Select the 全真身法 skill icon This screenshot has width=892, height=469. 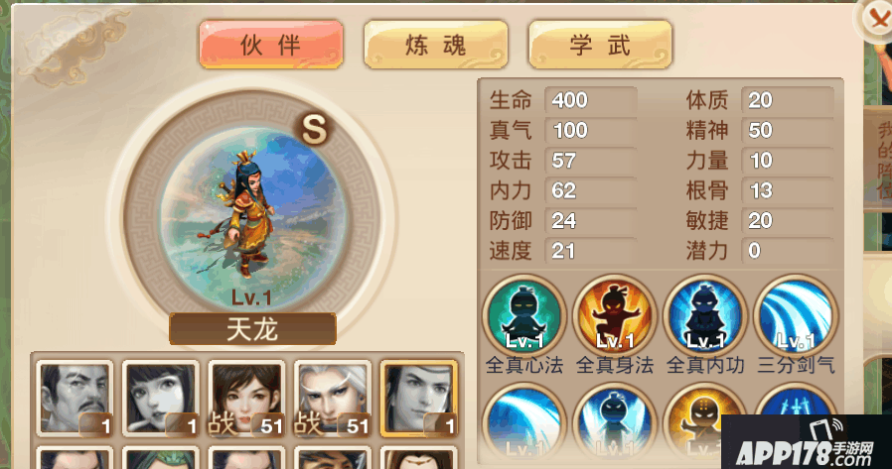click(615, 317)
